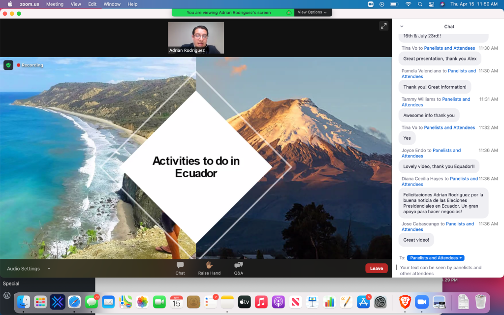Click the chat message text input field

(445, 270)
